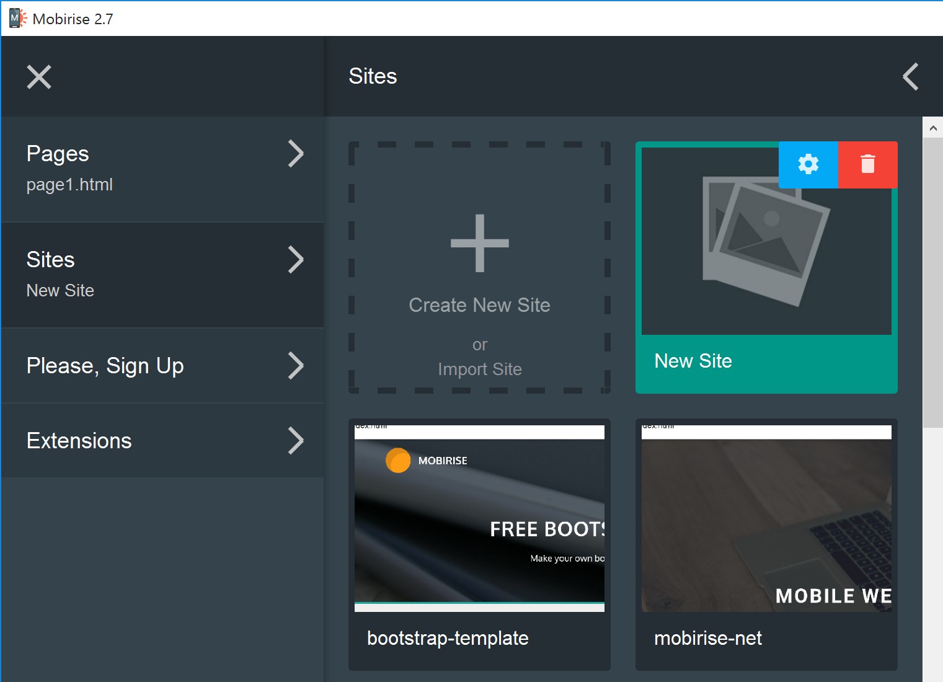Open the Extensions menu item
The width and height of the screenshot is (943, 682).
[x=79, y=441]
